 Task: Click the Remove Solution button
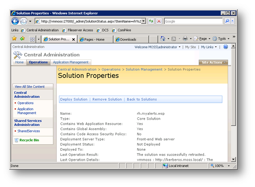(107, 100)
